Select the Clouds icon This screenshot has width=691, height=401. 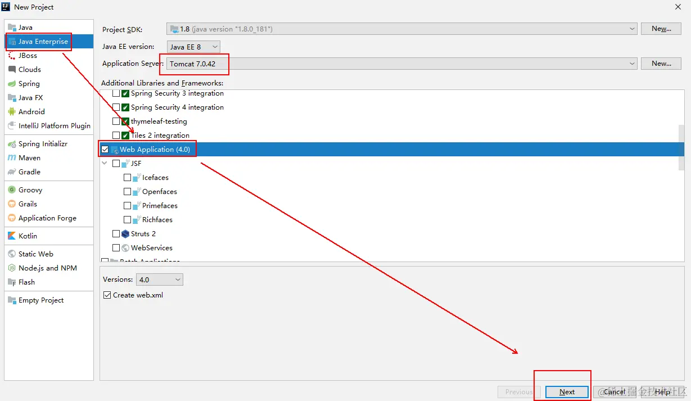12,70
